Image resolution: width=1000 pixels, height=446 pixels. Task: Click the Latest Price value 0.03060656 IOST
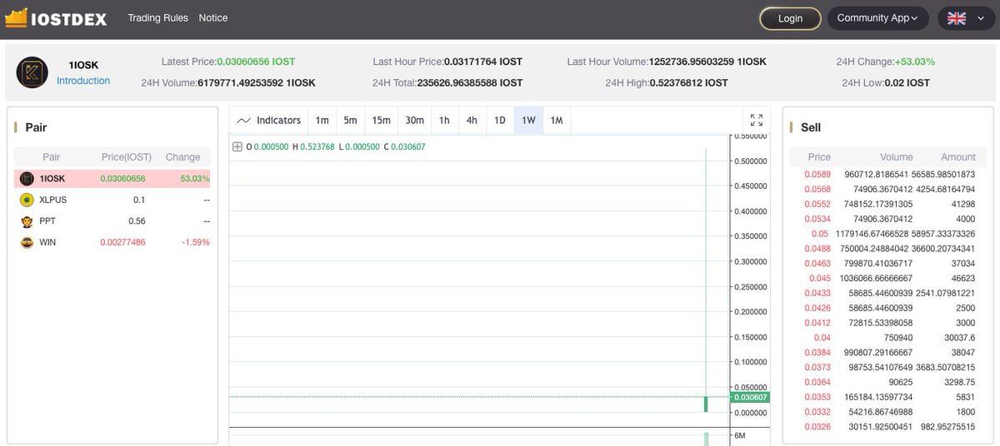click(256, 62)
